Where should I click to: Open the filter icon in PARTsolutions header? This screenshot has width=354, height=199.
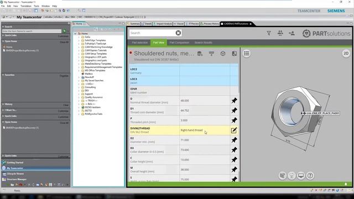[x=269, y=33]
